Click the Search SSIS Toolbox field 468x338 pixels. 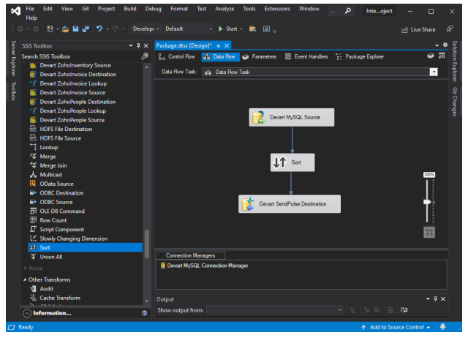point(80,56)
